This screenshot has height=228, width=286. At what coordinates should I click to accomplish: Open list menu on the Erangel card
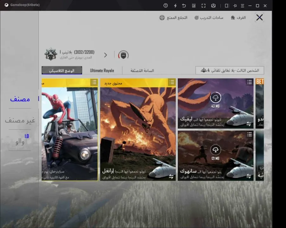pyautogui.click(x=172, y=82)
